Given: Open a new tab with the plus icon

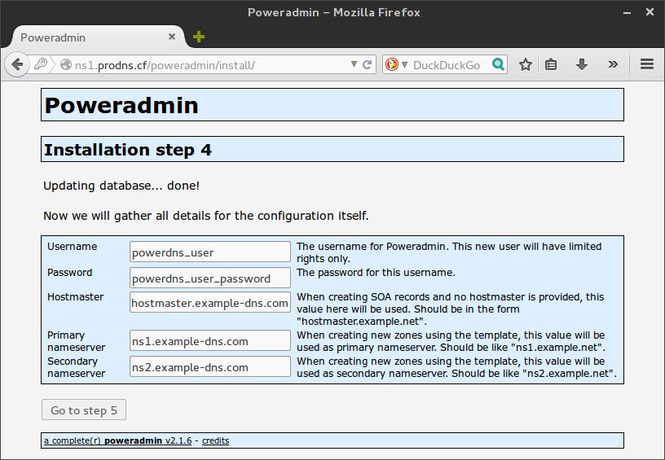Looking at the screenshot, I should (x=199, y=37).
